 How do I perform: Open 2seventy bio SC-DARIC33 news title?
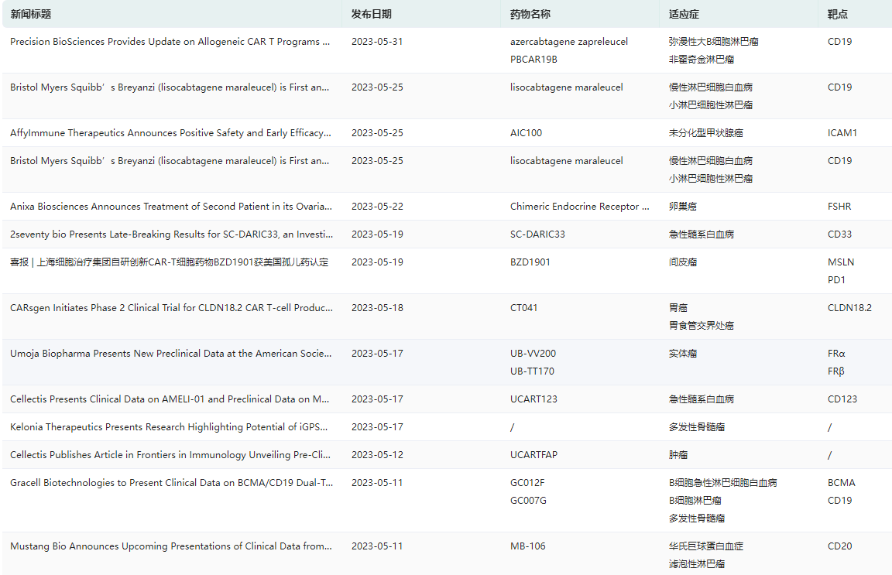[172, 234]
